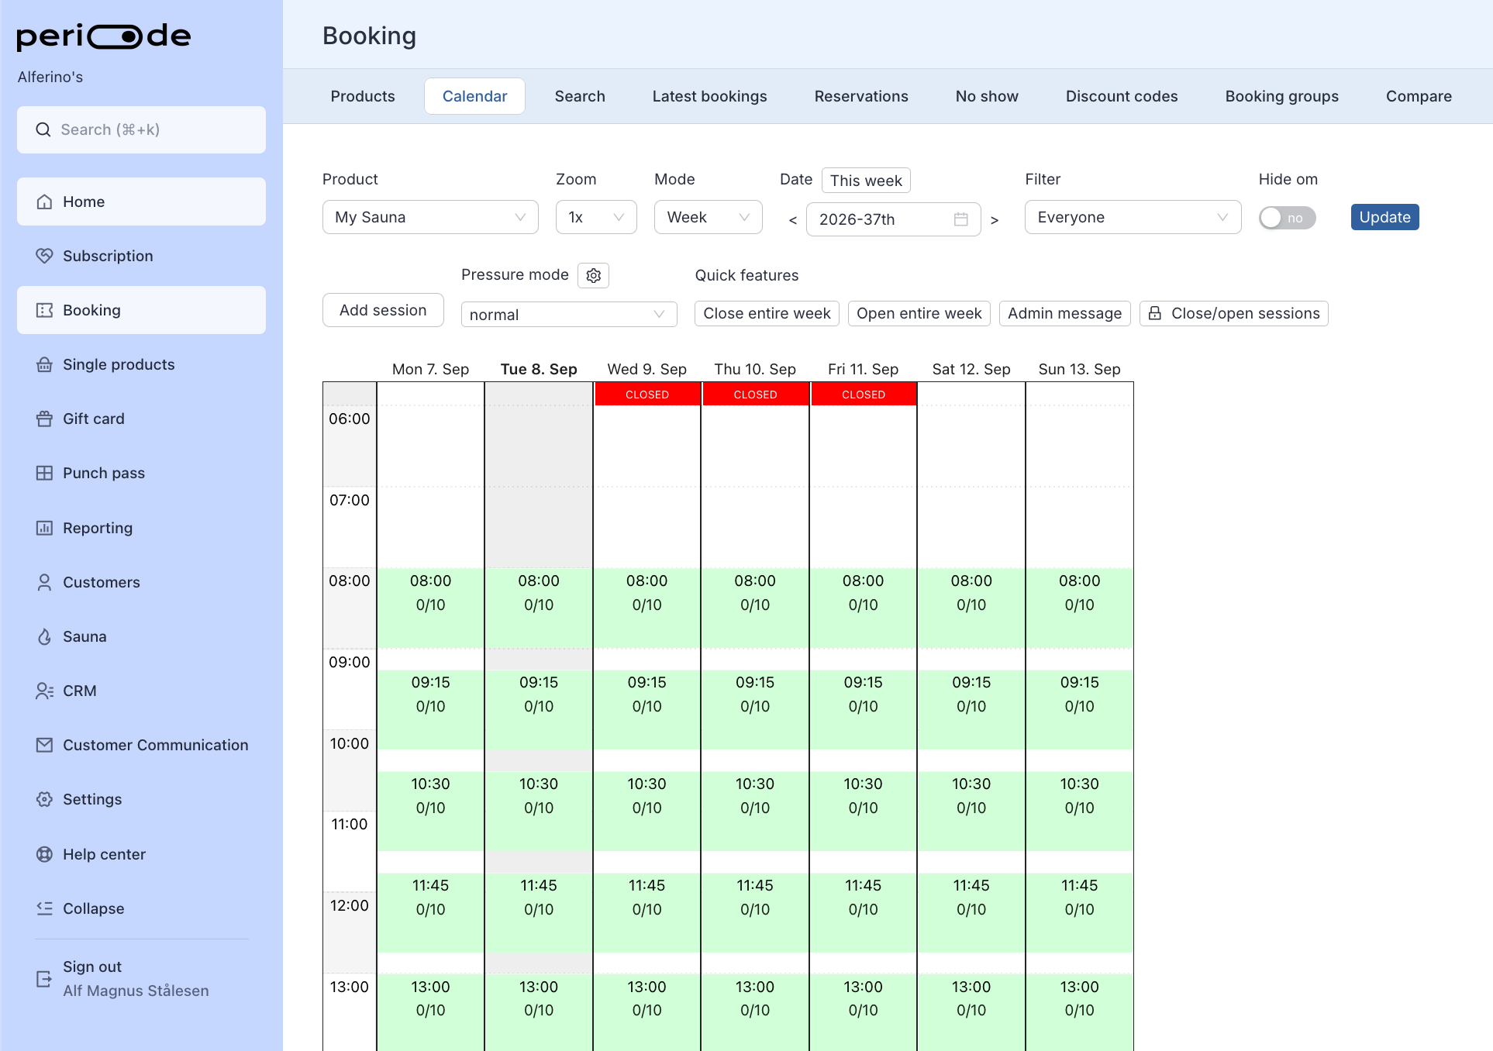
Task: Open the Zoom 1x dropdown
Action: click(596, 217)
